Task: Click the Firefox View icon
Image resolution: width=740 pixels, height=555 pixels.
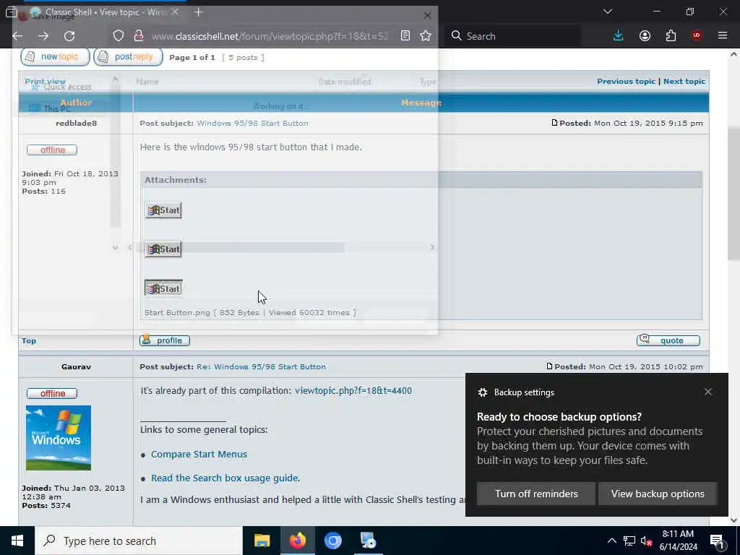Action: 11,12
